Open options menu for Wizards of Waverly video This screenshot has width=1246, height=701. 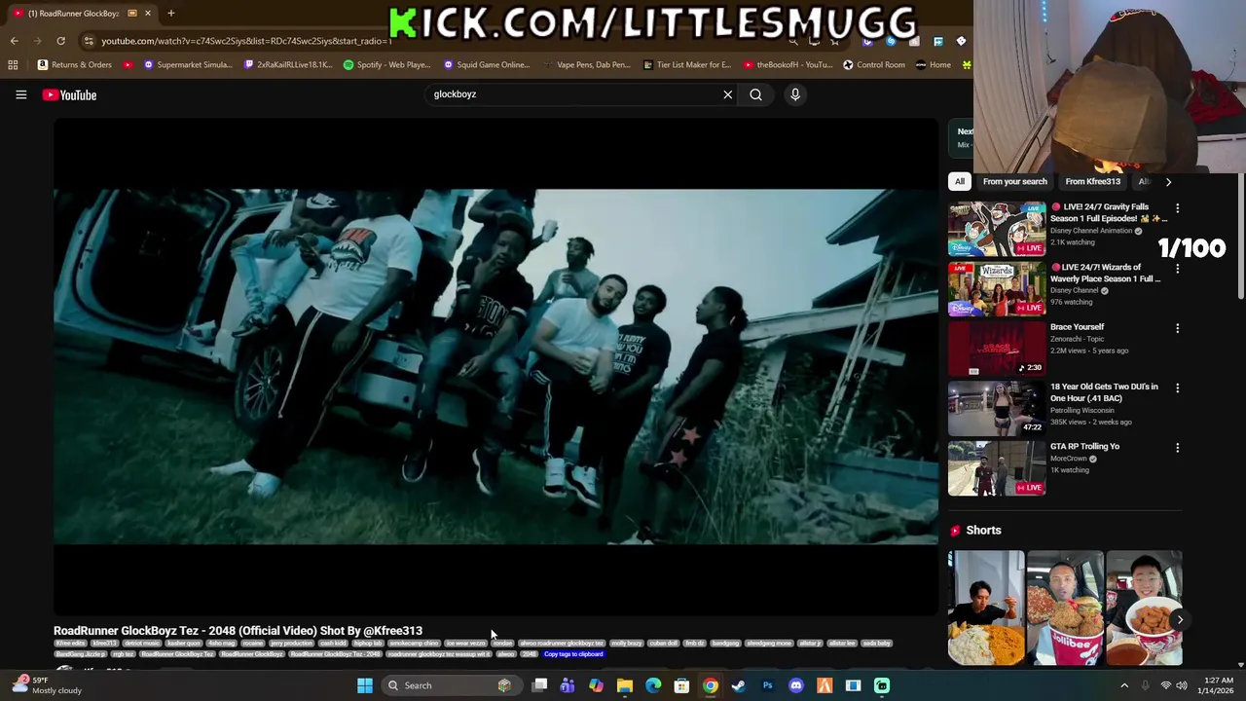point(1177,269)
